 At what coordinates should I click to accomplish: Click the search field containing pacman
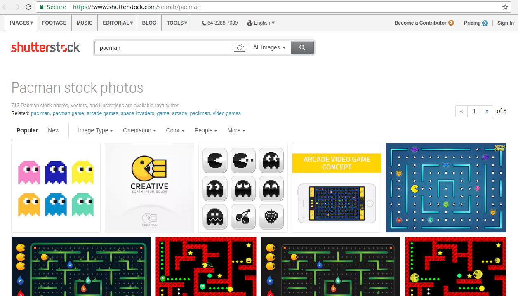pos(164,48)
